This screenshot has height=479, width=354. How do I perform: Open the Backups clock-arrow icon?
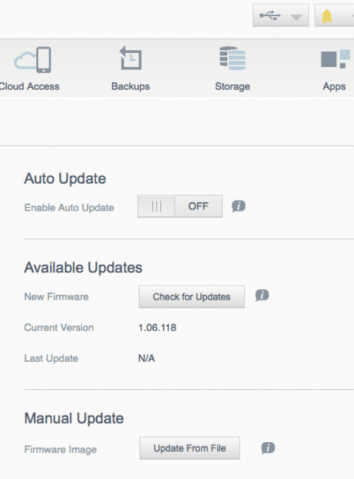pos(131,58)
